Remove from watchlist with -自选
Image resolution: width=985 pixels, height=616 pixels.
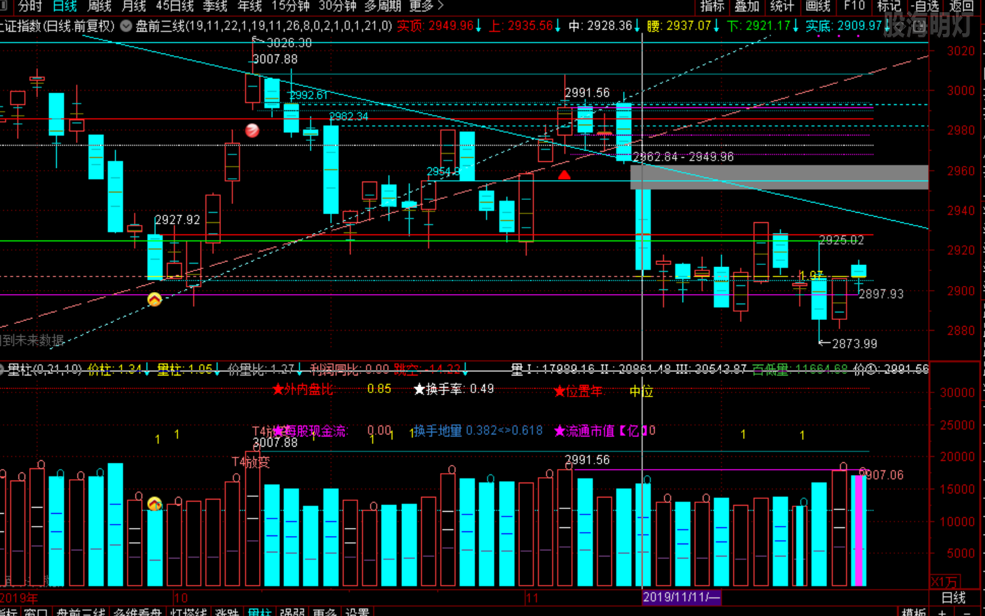pos(925,6)
